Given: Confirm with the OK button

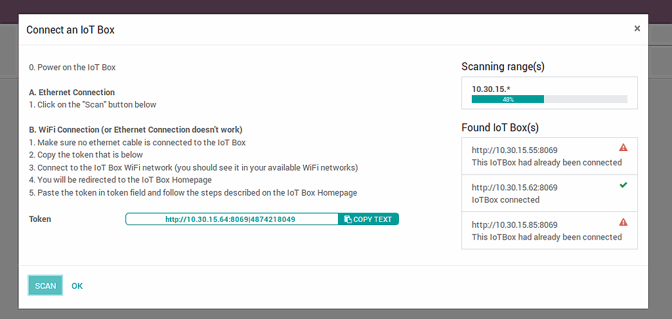Looking at the screenshot, I should [77, 286].
